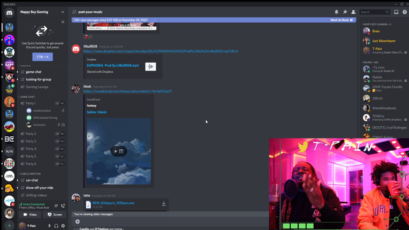409x230 pixels.
Task: Open user settings gear icon
Action: [x=63, y=226]
